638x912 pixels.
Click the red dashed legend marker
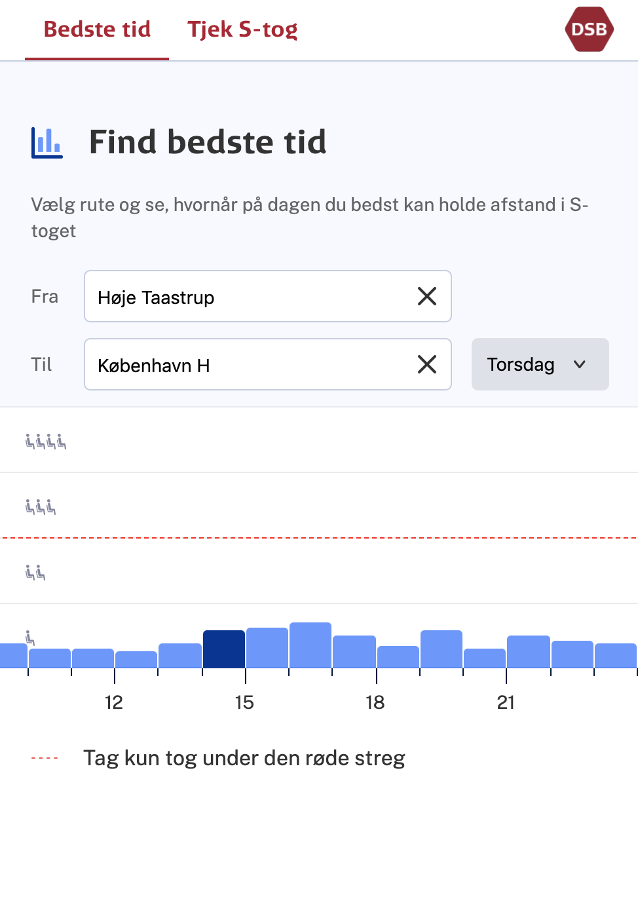(x=45, y=758)
